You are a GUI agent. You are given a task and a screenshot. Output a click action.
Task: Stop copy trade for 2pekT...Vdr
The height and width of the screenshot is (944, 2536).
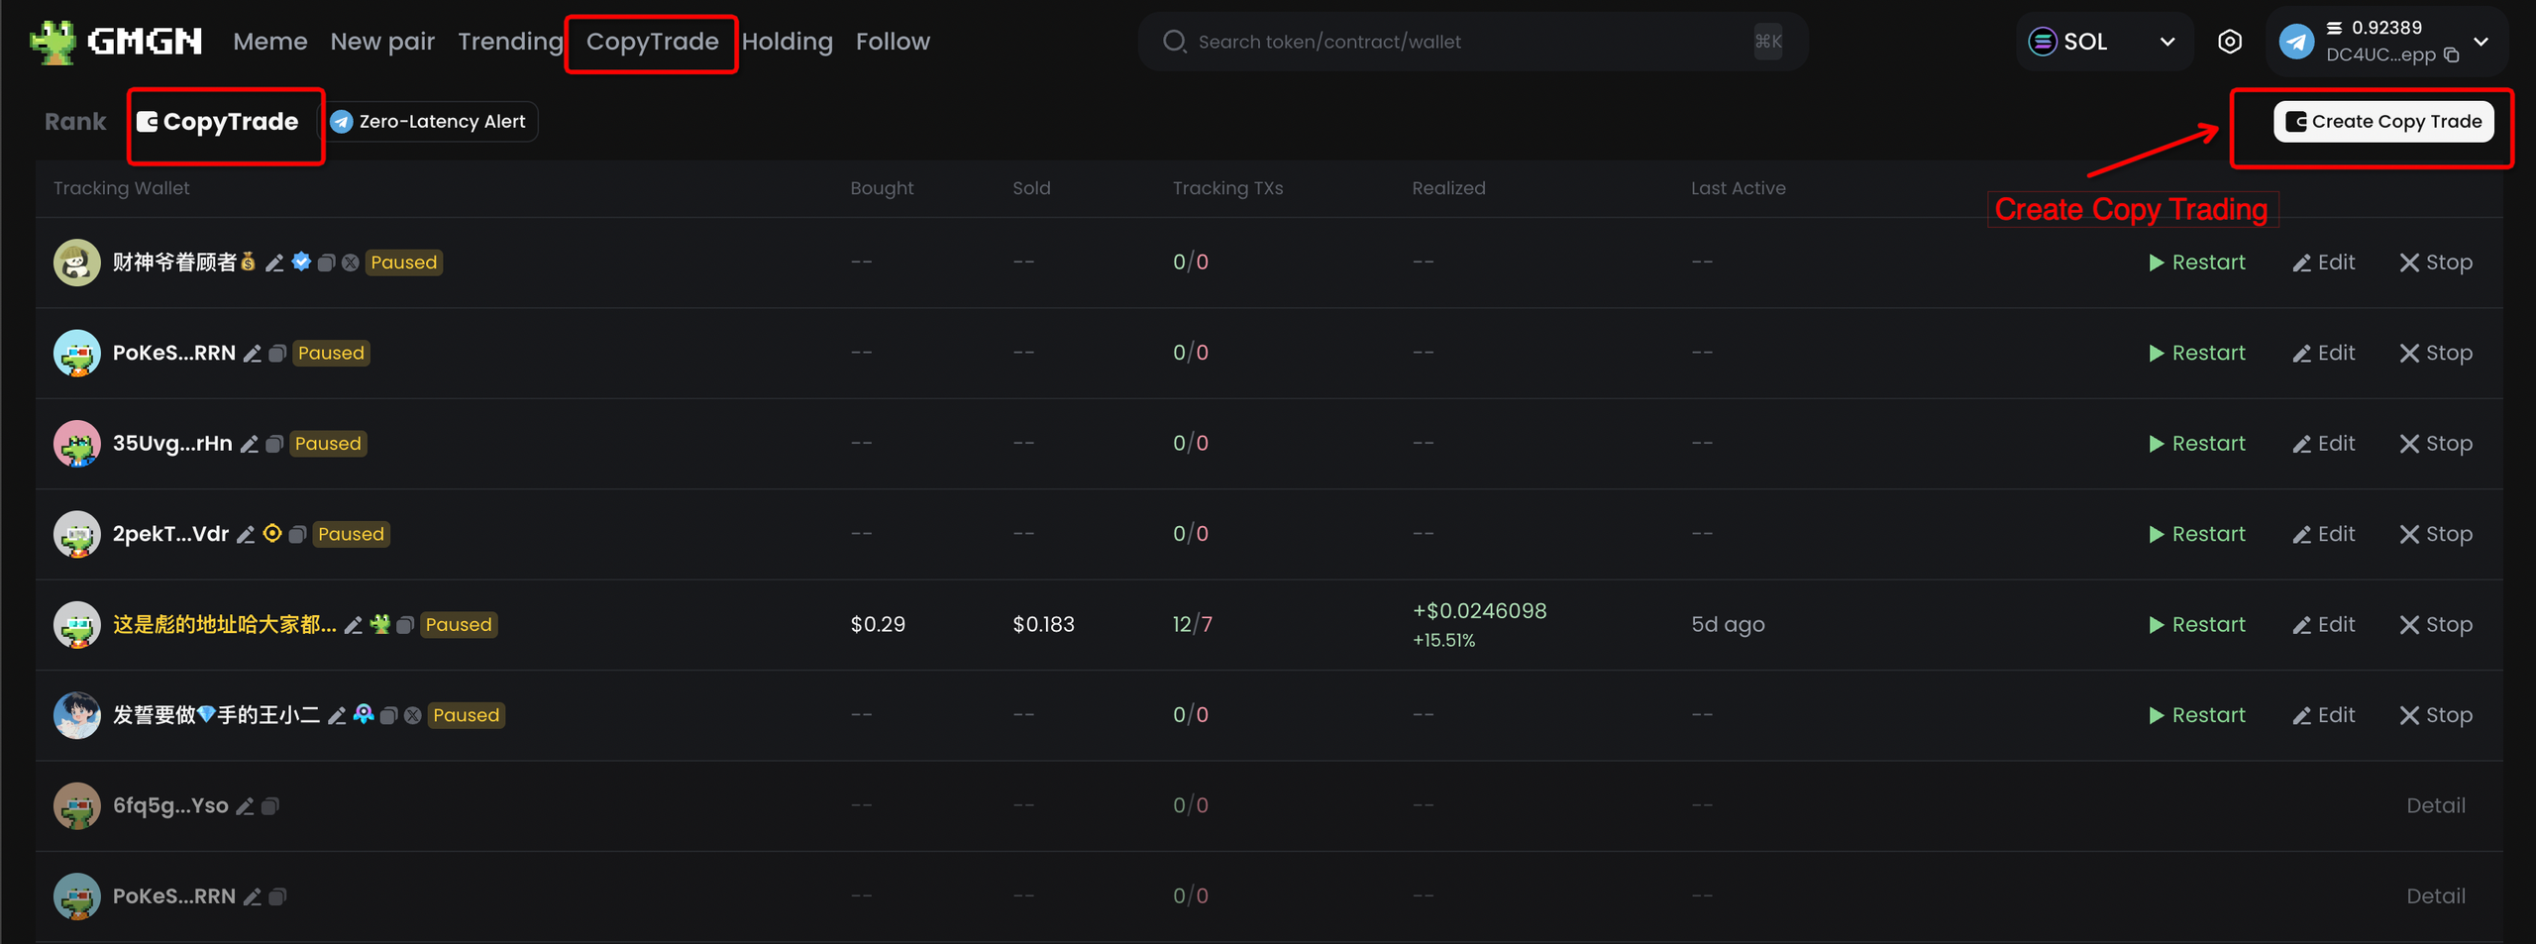coord(2436,535)
